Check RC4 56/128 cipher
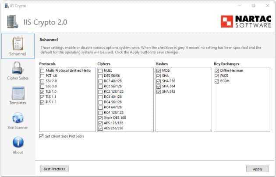 coord(100,102)
